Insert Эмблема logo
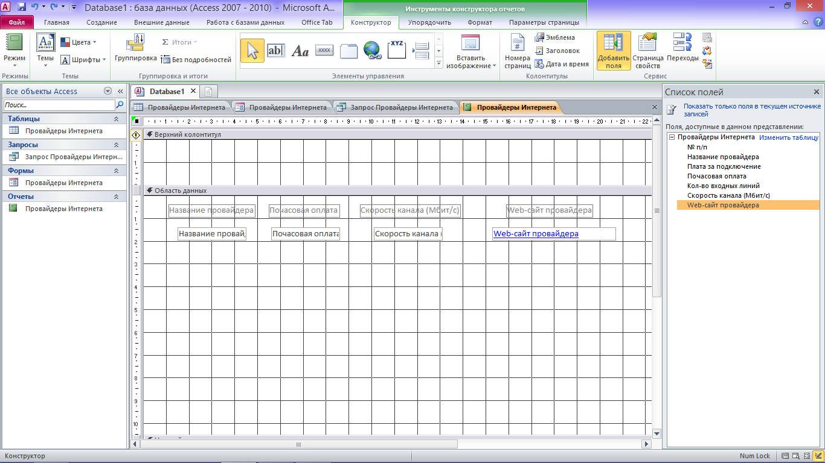This screenshot has height=463, width=825. coord(555,37)
